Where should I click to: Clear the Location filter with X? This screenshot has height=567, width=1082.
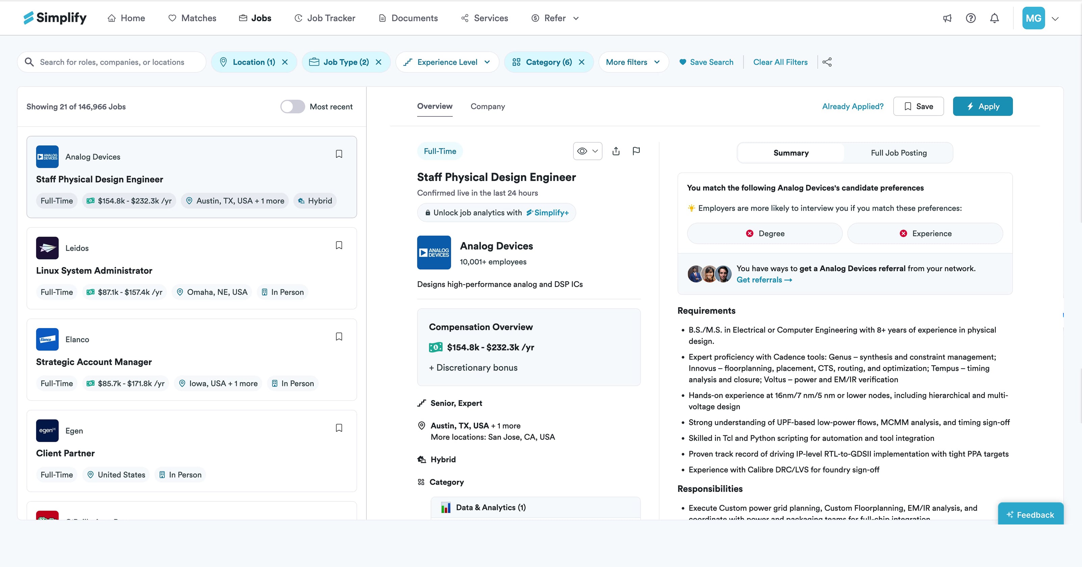pyautogui.click(x=285, y=62)
